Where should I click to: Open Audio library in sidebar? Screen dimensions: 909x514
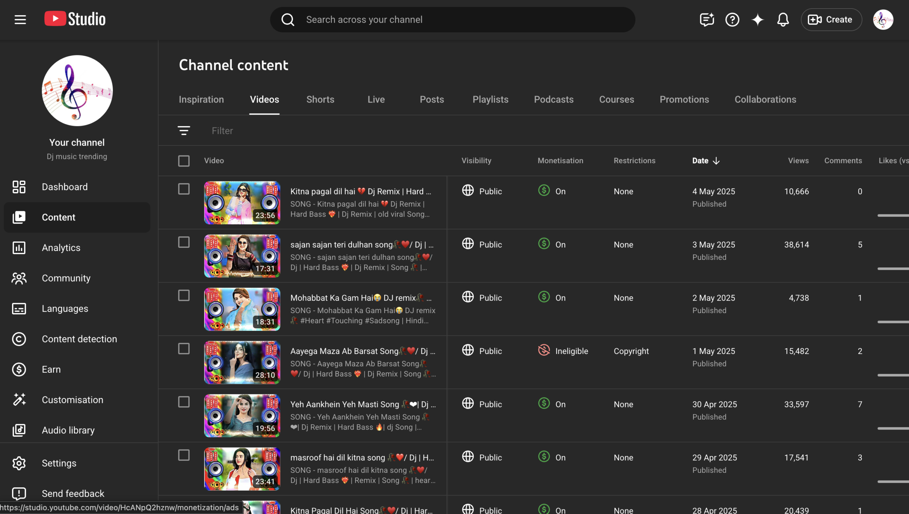coord(68,430)
